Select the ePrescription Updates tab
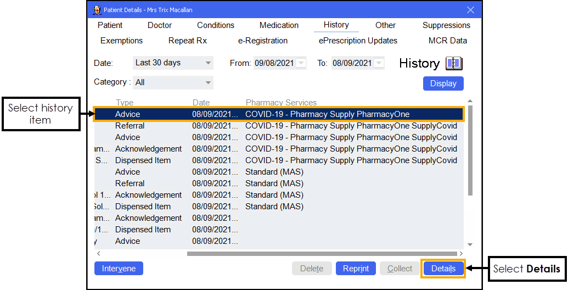This screenshot has width=568, height=290. click(358, 41)
